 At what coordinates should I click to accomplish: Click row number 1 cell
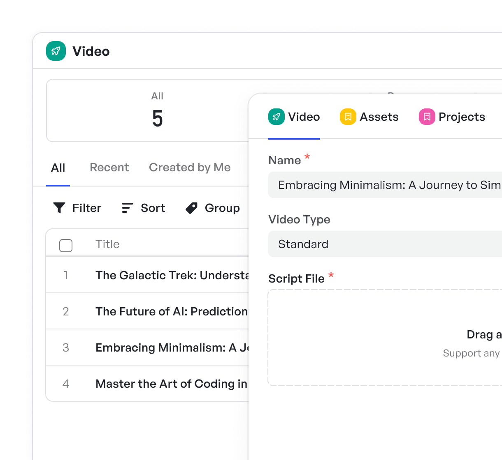(66, 275)
